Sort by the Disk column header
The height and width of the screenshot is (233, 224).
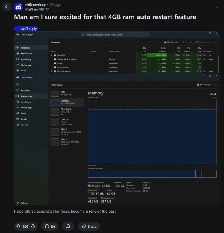pyautogui.click(x=174, y=50)
